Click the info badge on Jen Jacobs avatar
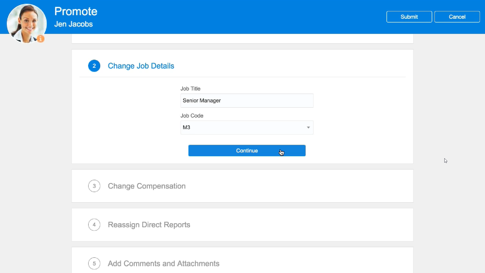Screen dimensions: 485x273 point(40,39)
